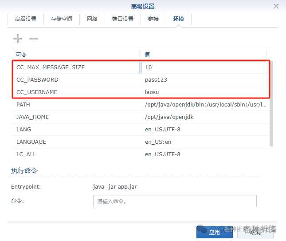Add a new environment variable with plus icon

click(x=18, y=39)
